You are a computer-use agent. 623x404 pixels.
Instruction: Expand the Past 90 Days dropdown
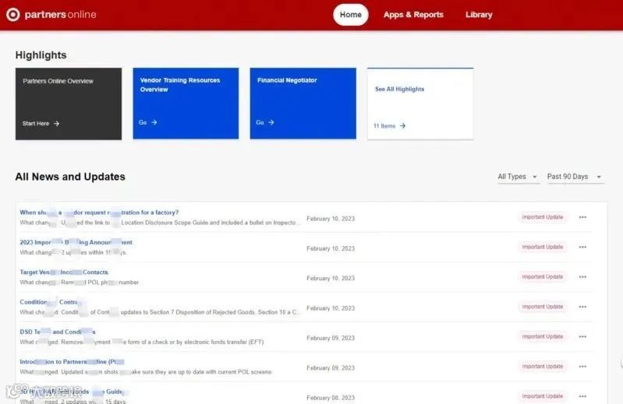coord(575,177)
